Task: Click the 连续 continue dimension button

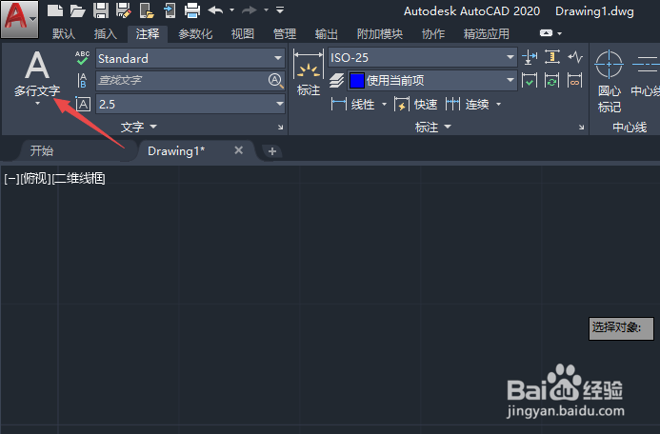Action: click(x=468, y=104)
